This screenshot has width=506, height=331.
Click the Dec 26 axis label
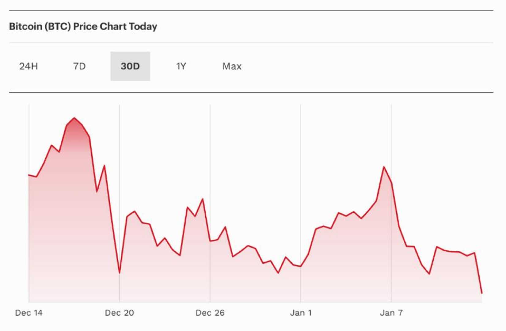click(x=210, y=313)
